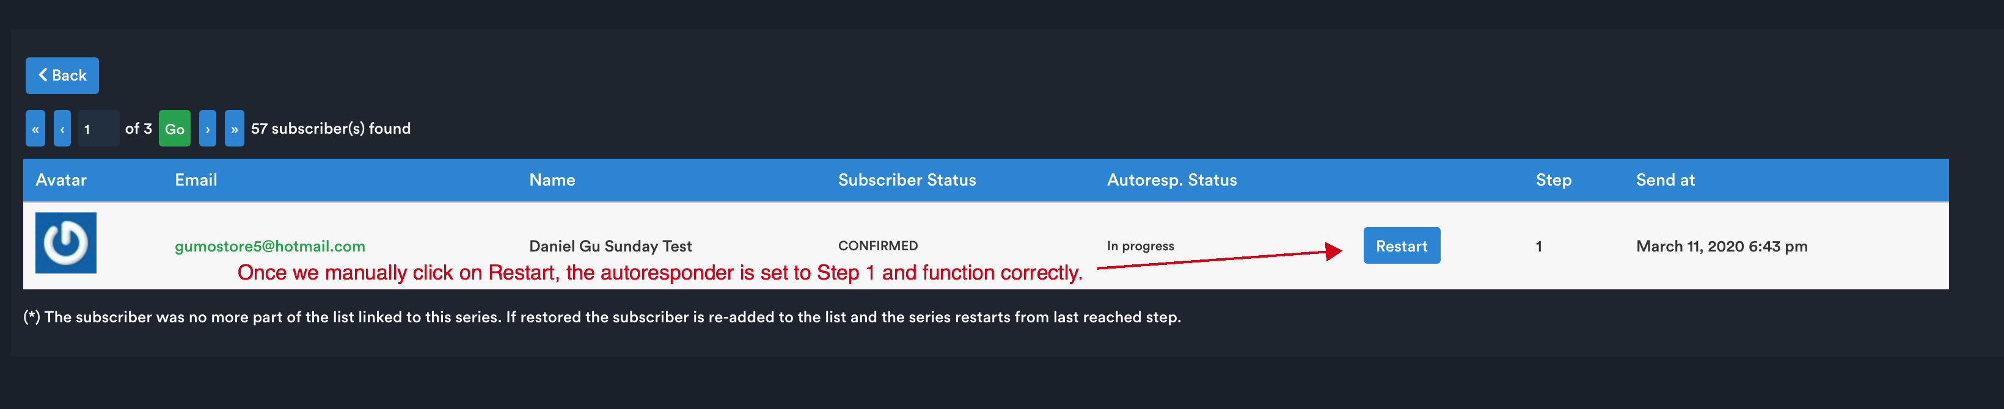Viewport: 2004px width, 409px height.
Task: Open the subscriber's power-icon avatar
Action: 66,242
